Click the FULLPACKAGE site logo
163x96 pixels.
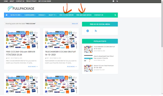(x=21, y=8)
